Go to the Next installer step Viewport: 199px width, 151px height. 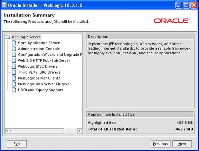[182, 144]
